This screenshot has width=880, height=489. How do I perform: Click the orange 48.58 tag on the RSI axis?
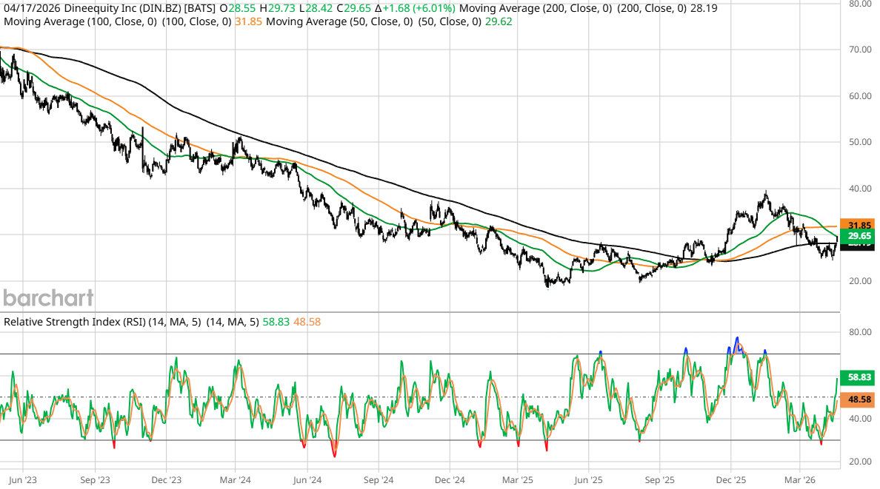858,399
